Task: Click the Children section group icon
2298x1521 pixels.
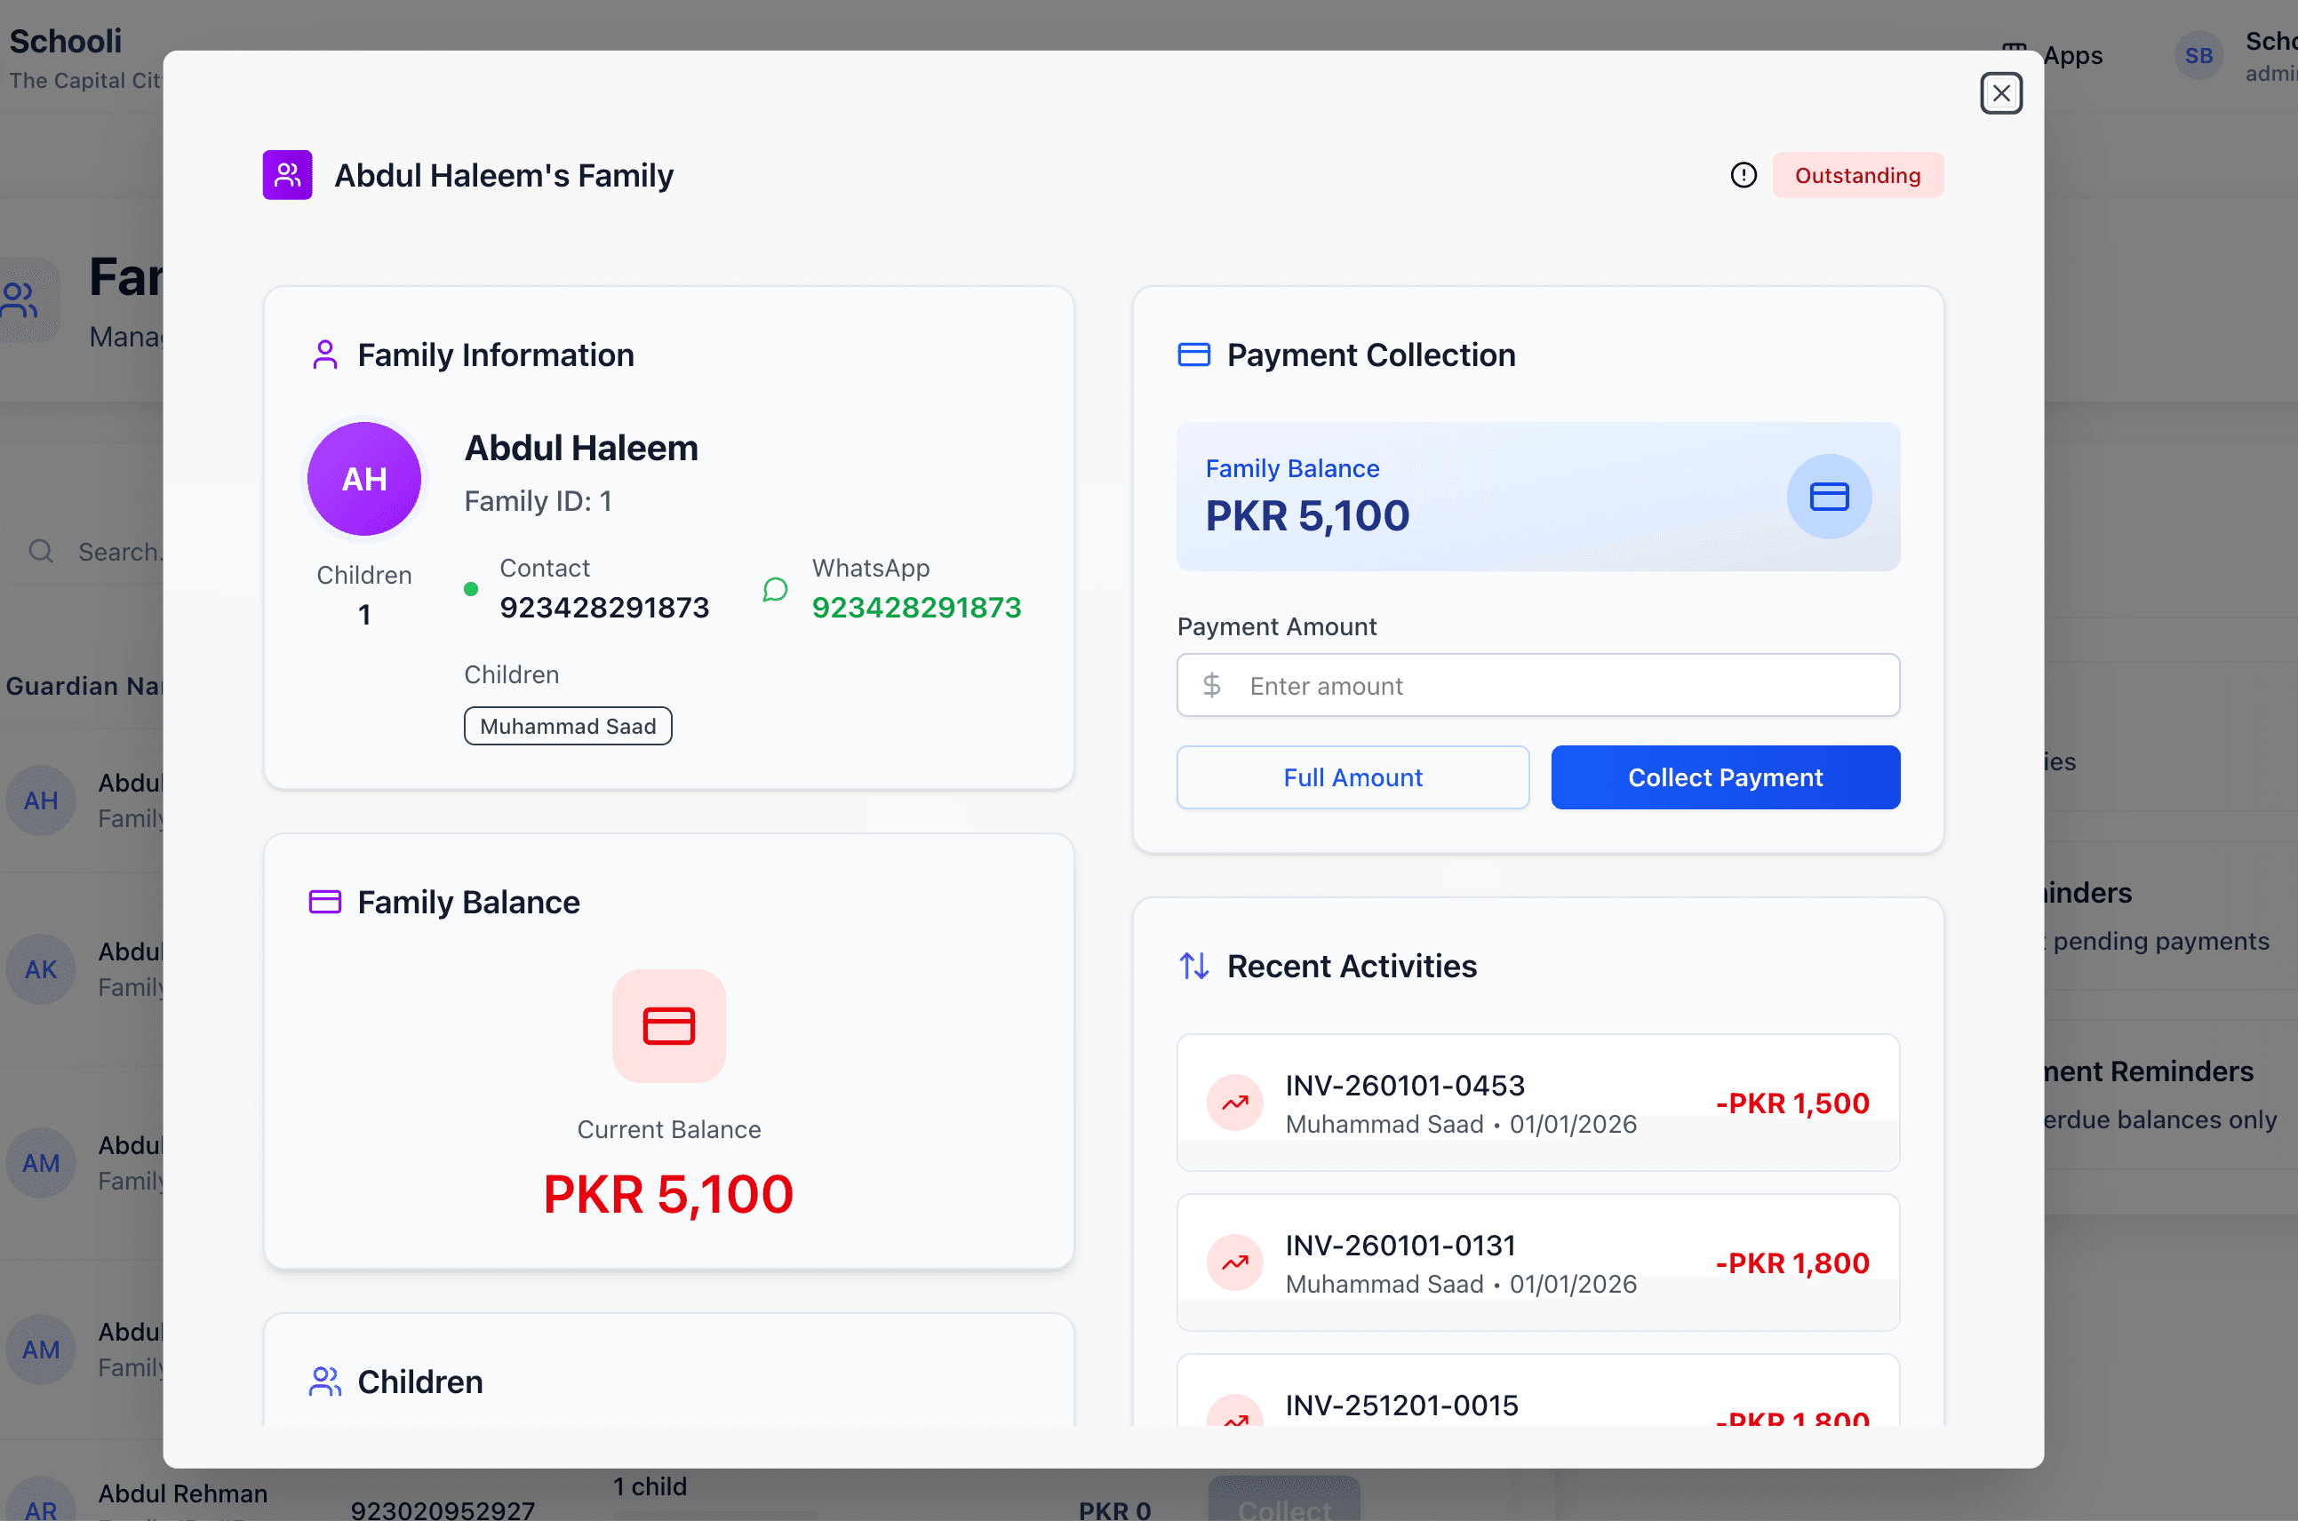Action: (325, 1382)
